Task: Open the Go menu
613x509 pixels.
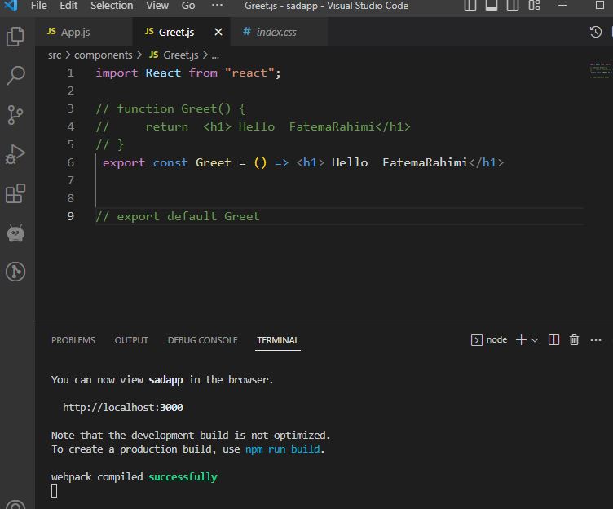Action: [188, 6]
